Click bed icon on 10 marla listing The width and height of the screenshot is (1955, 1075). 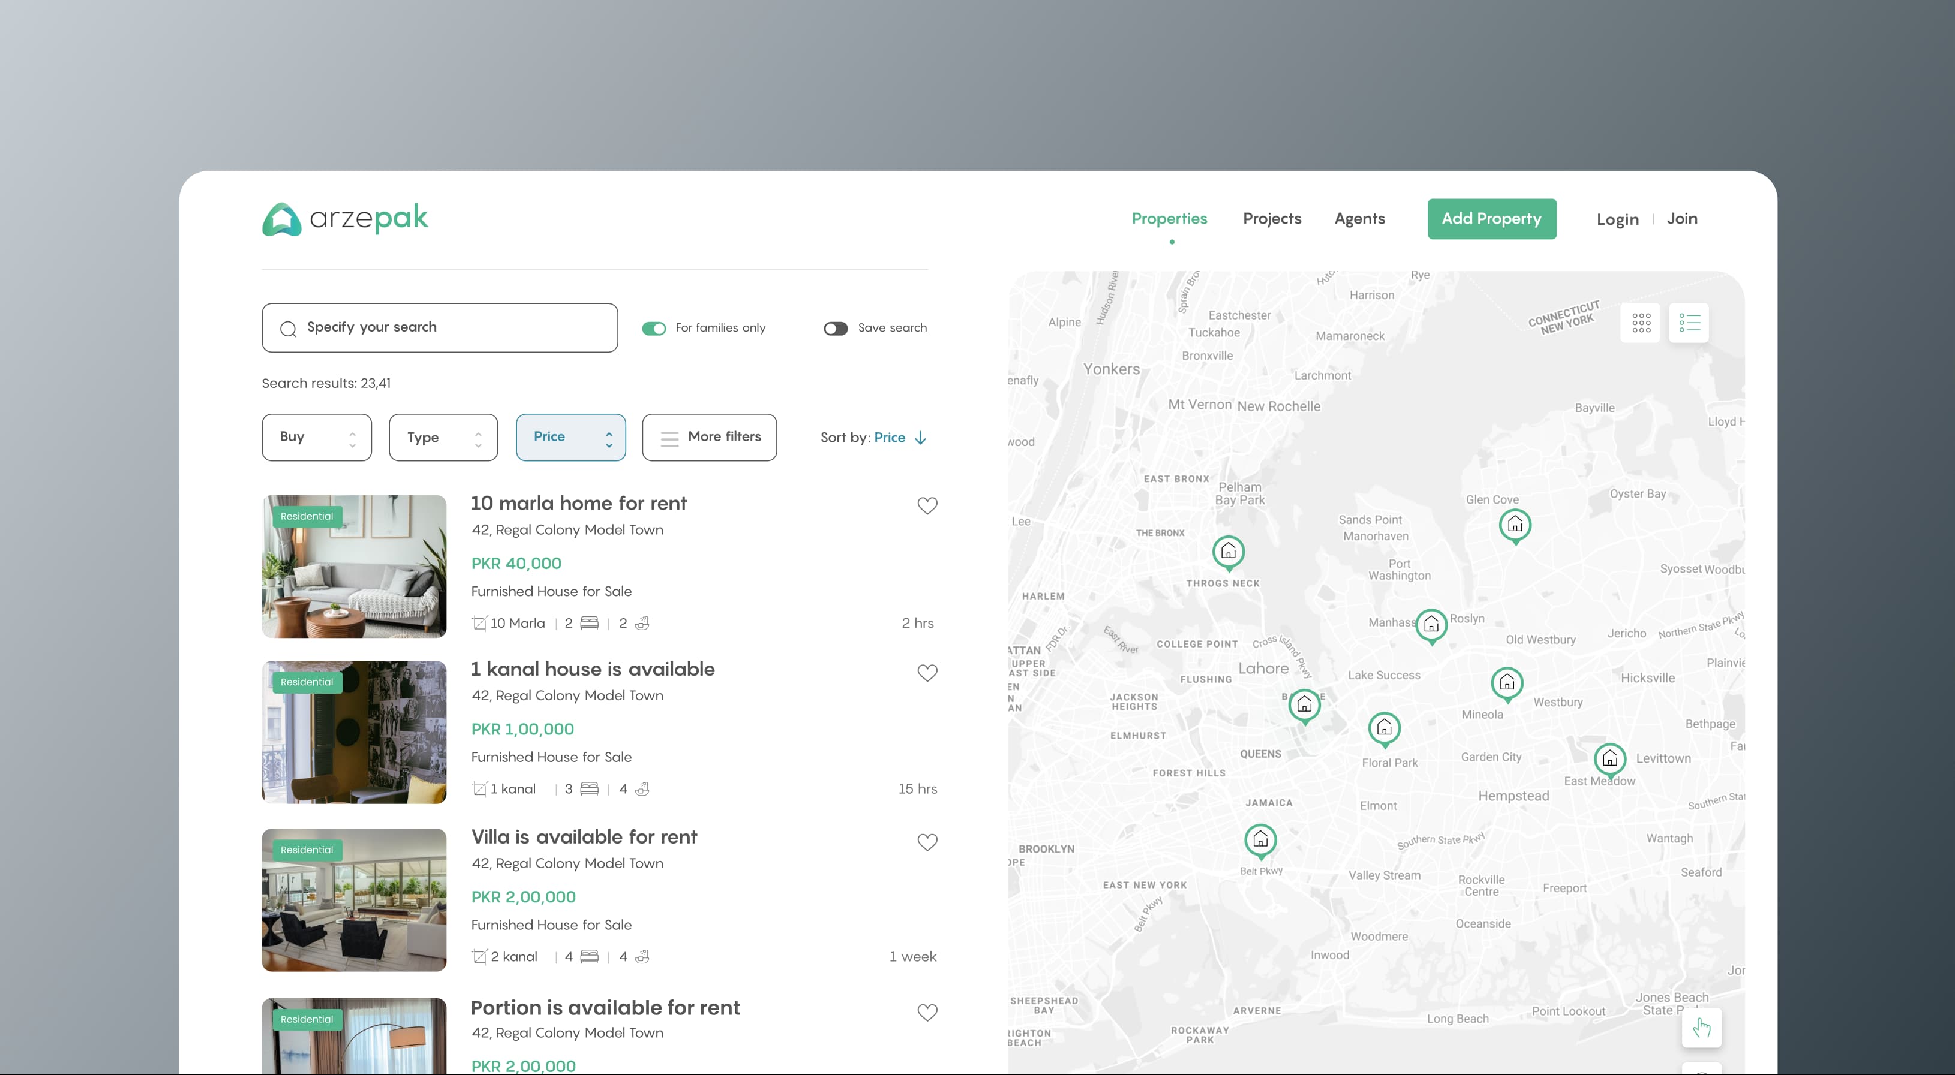tap(589, 623)
